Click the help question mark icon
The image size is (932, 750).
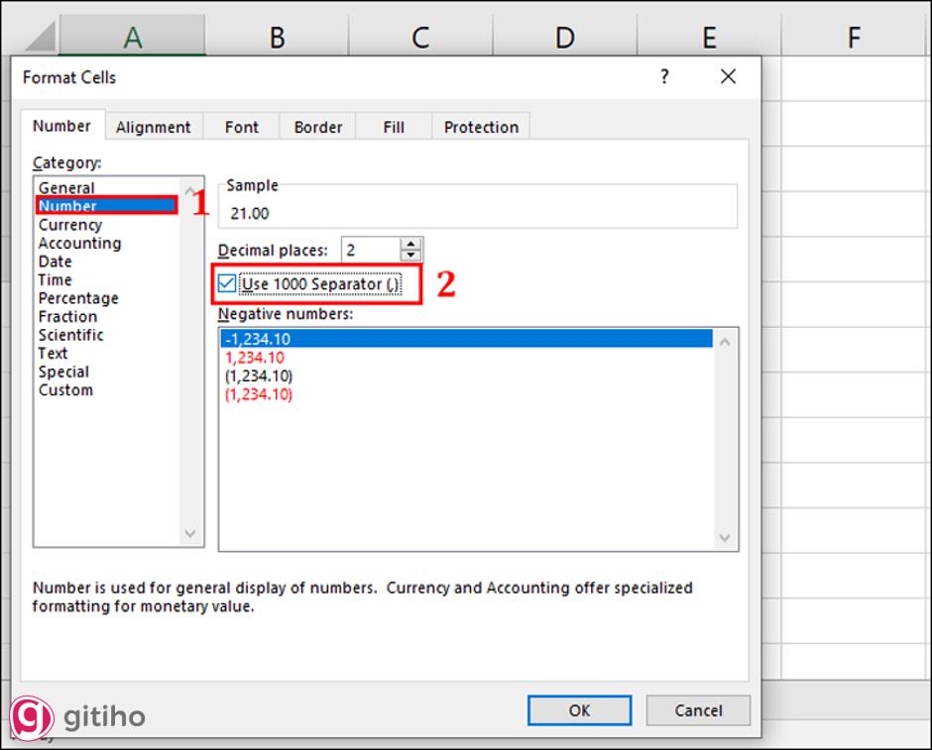pos(664,76)
